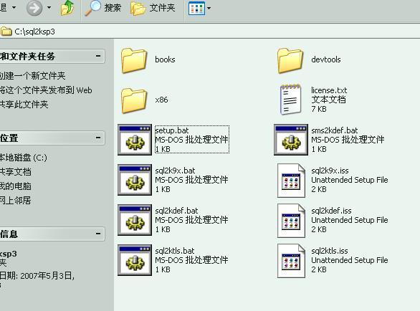The height and width of the screenshot is (311, 420).
Task: Select the license.txt notepad icon
Action: click(290, 100)
